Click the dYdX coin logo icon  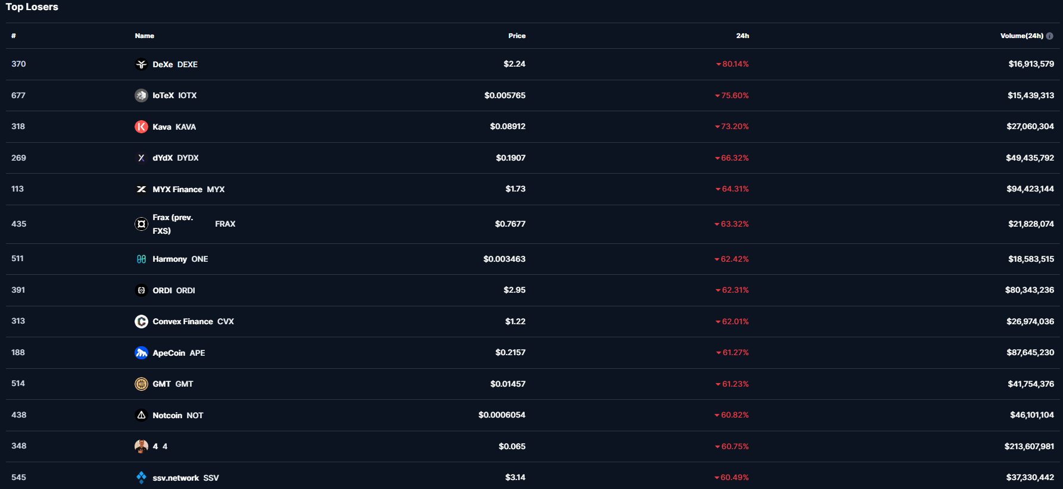[141, 158]
